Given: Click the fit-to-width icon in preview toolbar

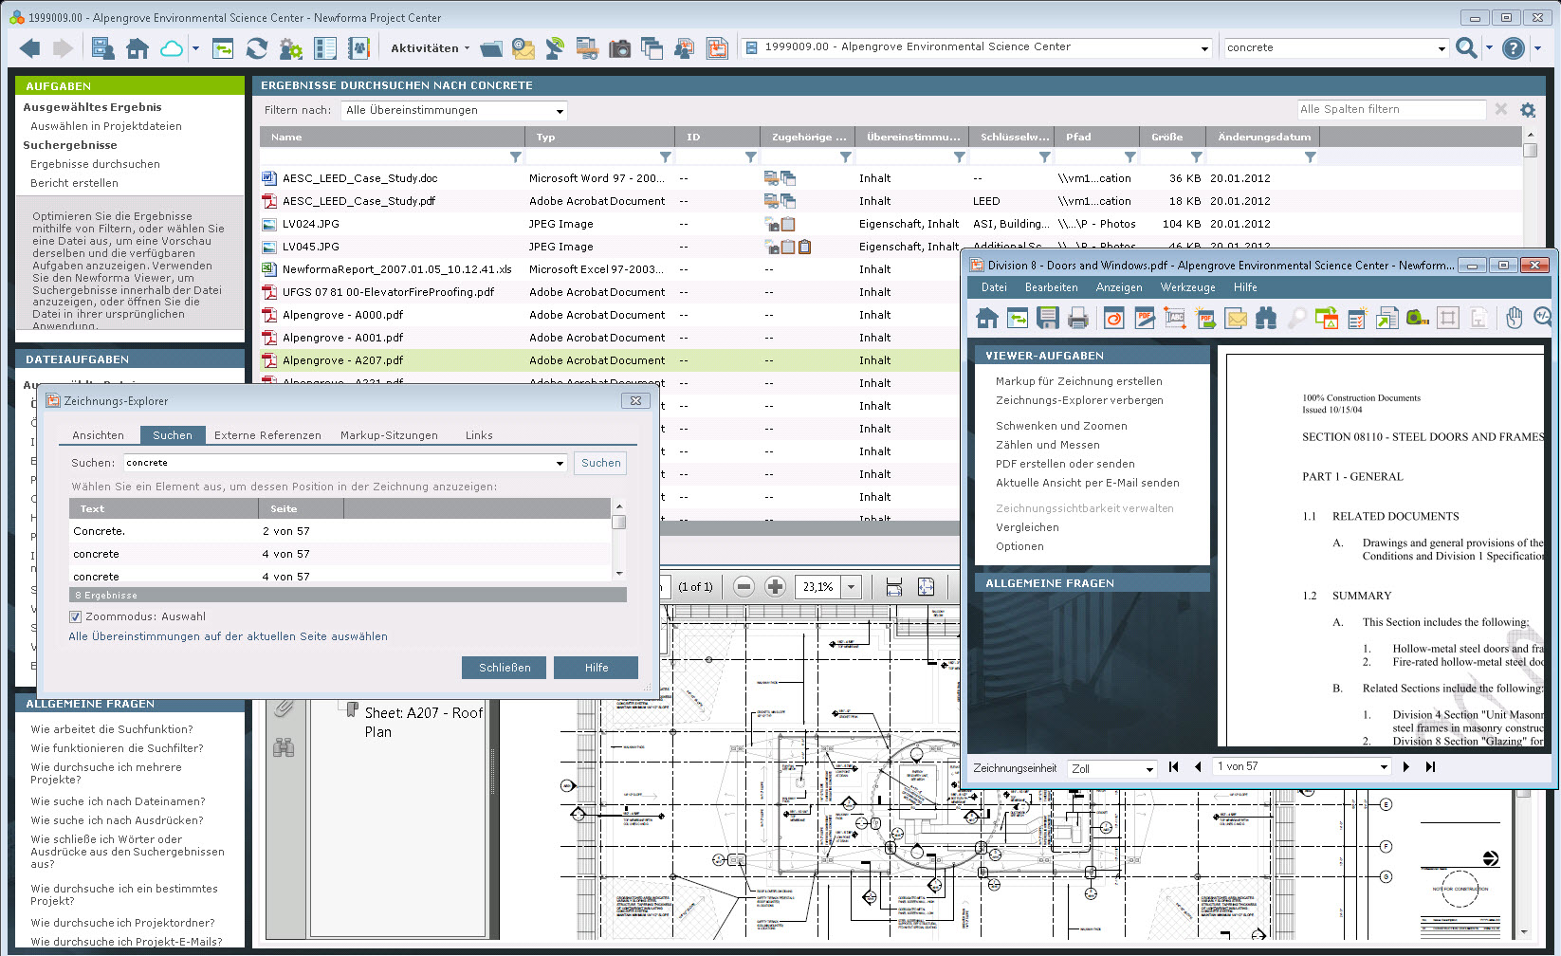Looking at the screenshot, I should pos(893,587).
